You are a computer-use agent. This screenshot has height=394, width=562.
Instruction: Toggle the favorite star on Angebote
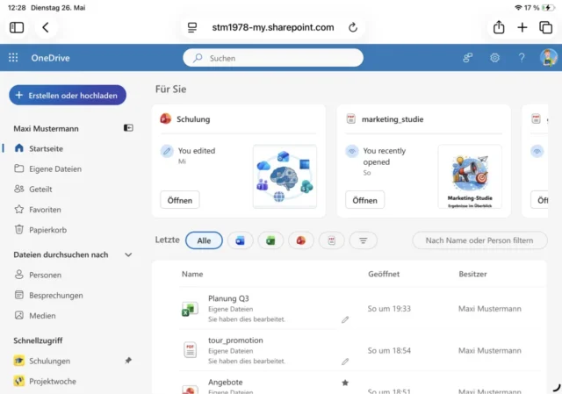(x=345, y=383)
